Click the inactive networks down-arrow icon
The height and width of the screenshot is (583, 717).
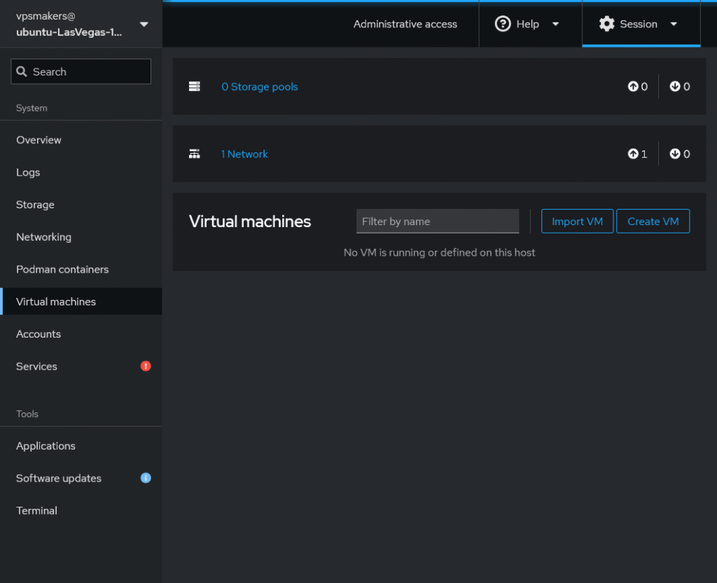[x=675, y=154]
